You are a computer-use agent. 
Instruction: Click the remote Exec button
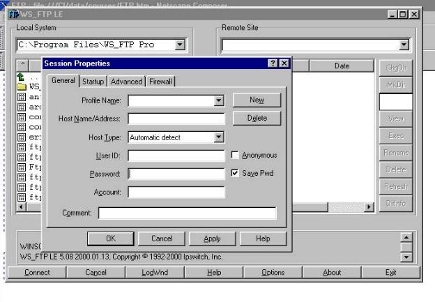click(x=396, y=136)
